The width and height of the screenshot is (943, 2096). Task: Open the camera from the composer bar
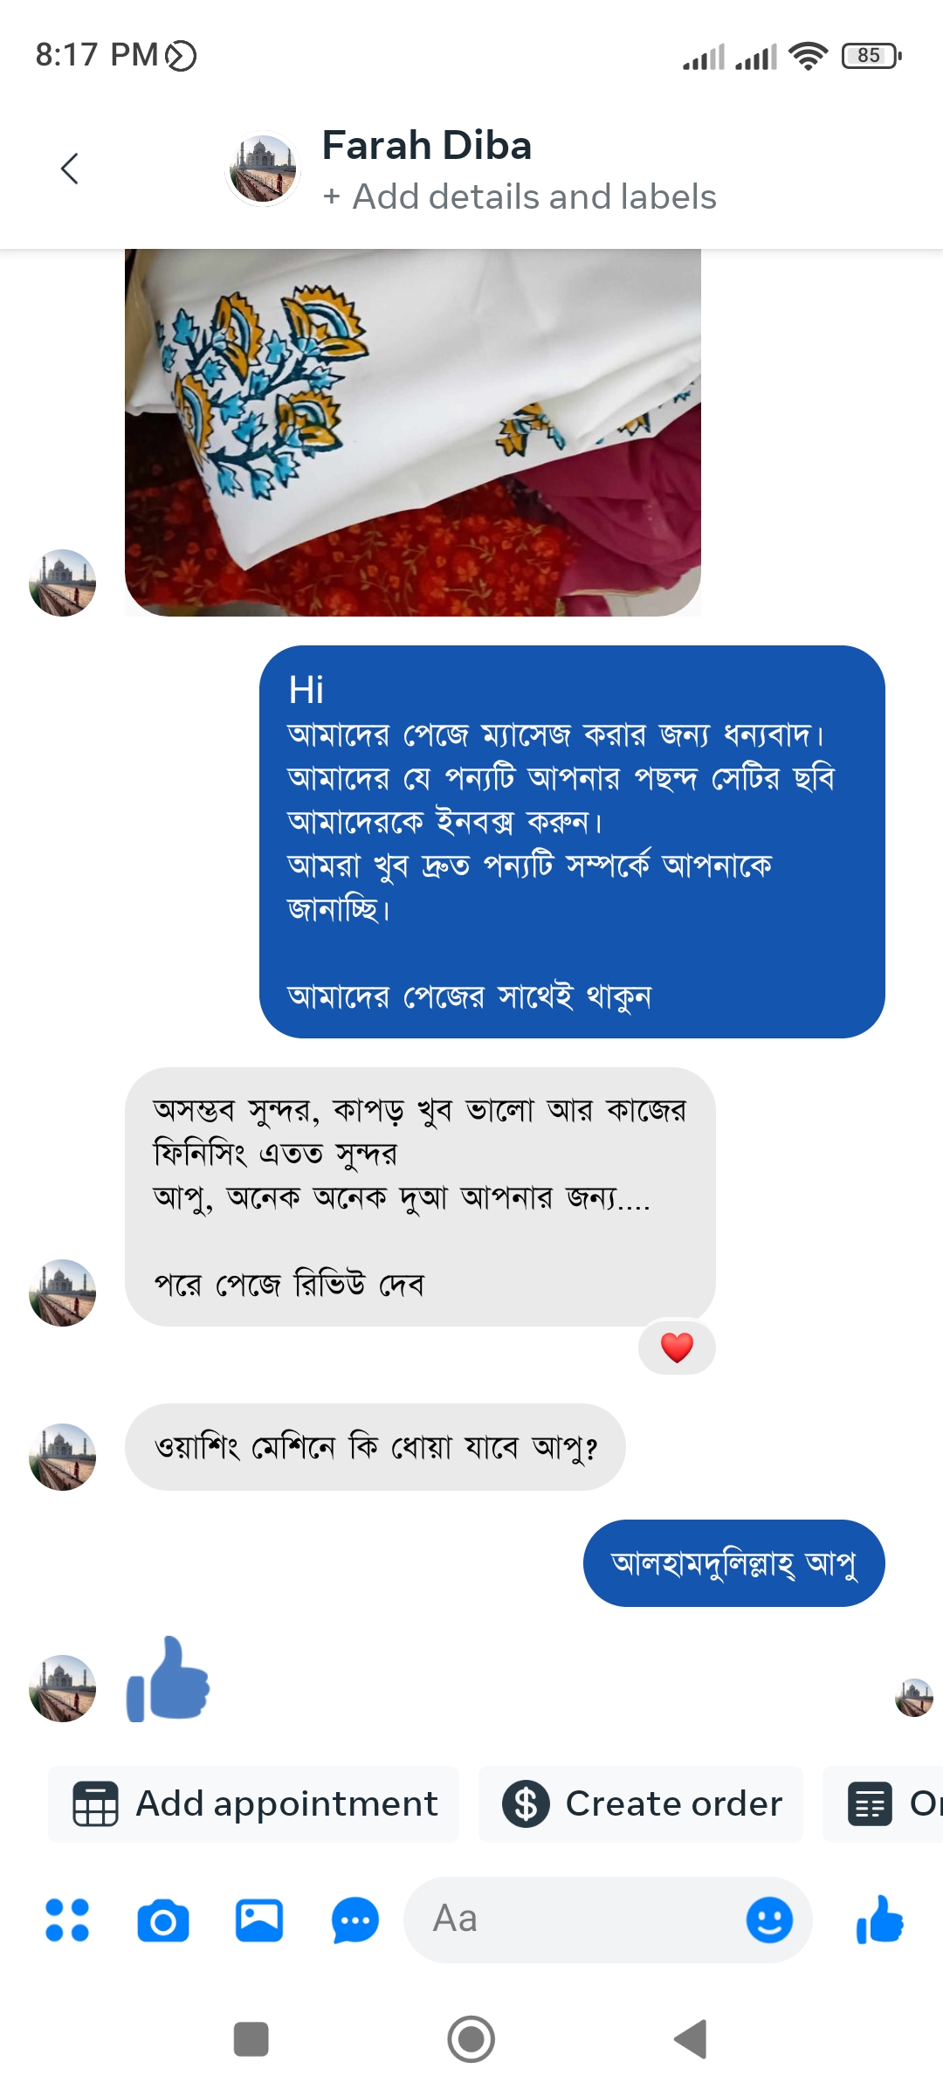(163, 1920)
